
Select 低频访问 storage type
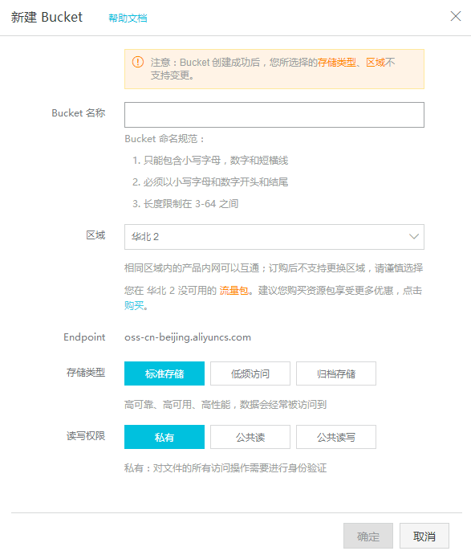250,373
